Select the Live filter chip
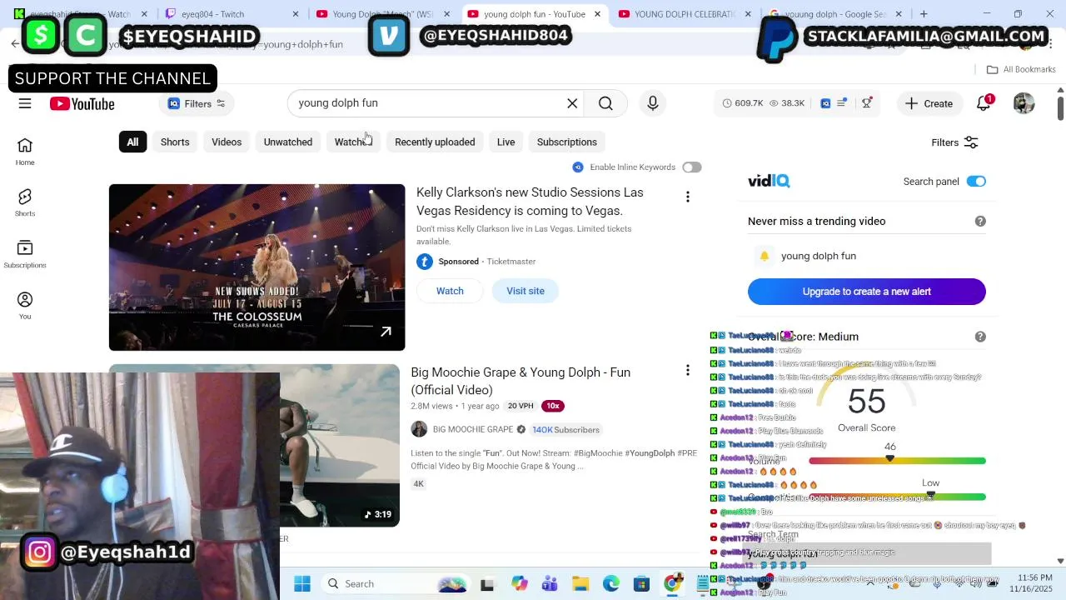Image resolution: width=1066 pixels, height=600 pixels. 506,142
